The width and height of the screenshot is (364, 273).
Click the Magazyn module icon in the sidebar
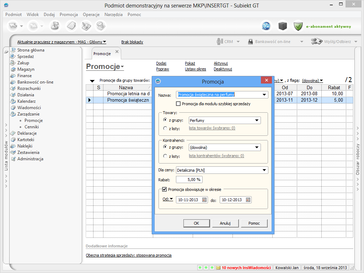[x=13, y=69]
